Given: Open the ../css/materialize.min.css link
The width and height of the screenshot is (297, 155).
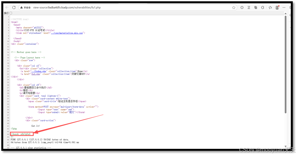Looking at the screenshot, I should pyautogui.click(x=67, y=33).
